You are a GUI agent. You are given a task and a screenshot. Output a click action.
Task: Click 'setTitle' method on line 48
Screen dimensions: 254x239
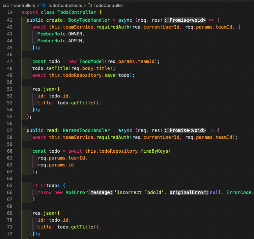(57, 68)
